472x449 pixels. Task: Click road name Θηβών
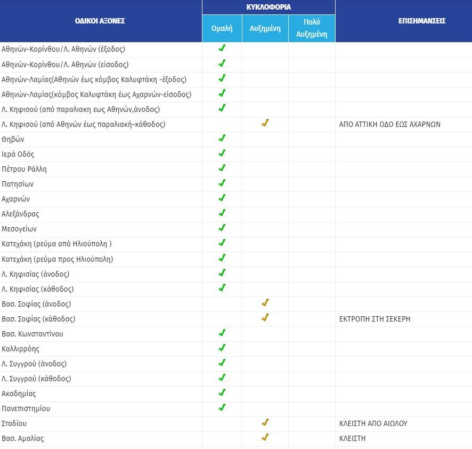tap(13, 139)
